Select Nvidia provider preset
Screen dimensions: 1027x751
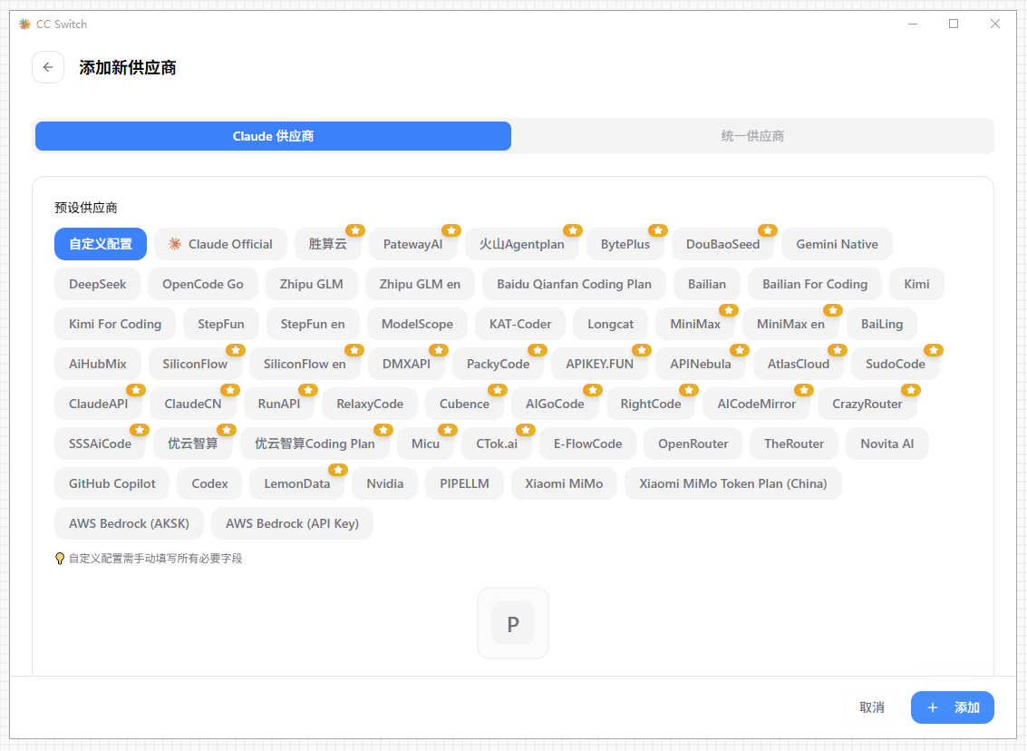point(384,483)
